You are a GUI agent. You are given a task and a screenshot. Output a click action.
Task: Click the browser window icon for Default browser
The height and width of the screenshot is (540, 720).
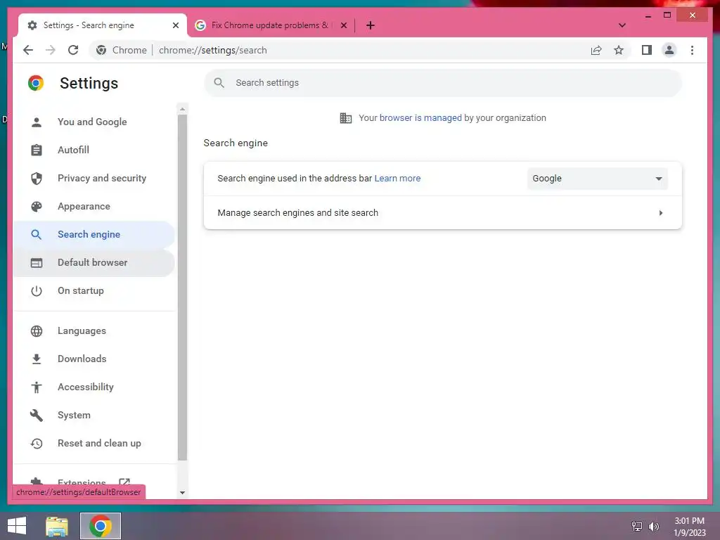(x=37, y=263)
